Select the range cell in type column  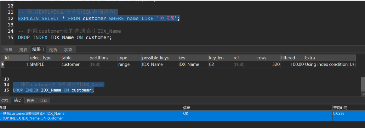click(129, 64)
